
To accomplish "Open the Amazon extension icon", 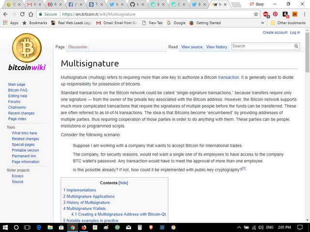I will (285, 14).
